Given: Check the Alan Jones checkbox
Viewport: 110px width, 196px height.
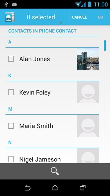Looking at the screenshot, I should coord(11,59).
